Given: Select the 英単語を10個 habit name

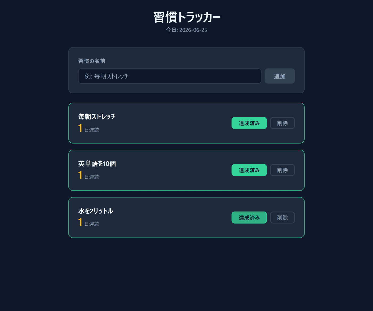Looking at the screenshot, I should [x=97, y=164].
